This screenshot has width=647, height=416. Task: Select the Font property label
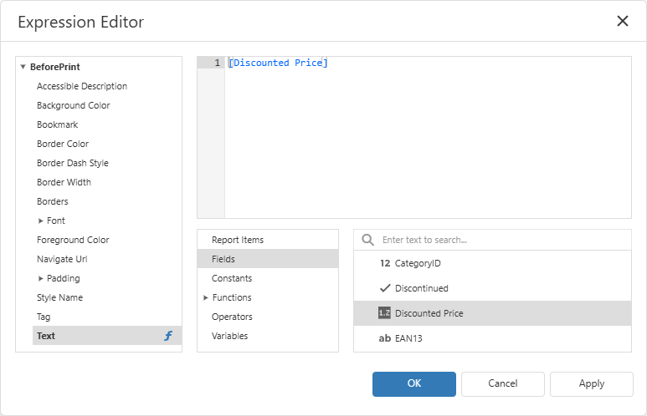pos(56,221)
